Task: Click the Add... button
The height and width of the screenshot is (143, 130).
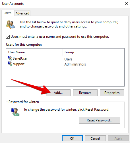Action: [58, 93]
